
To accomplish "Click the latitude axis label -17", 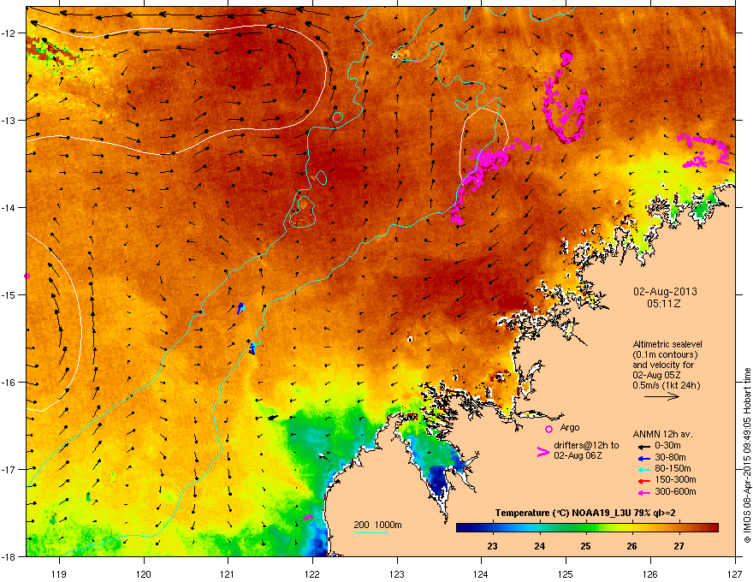I will (9, 469).
